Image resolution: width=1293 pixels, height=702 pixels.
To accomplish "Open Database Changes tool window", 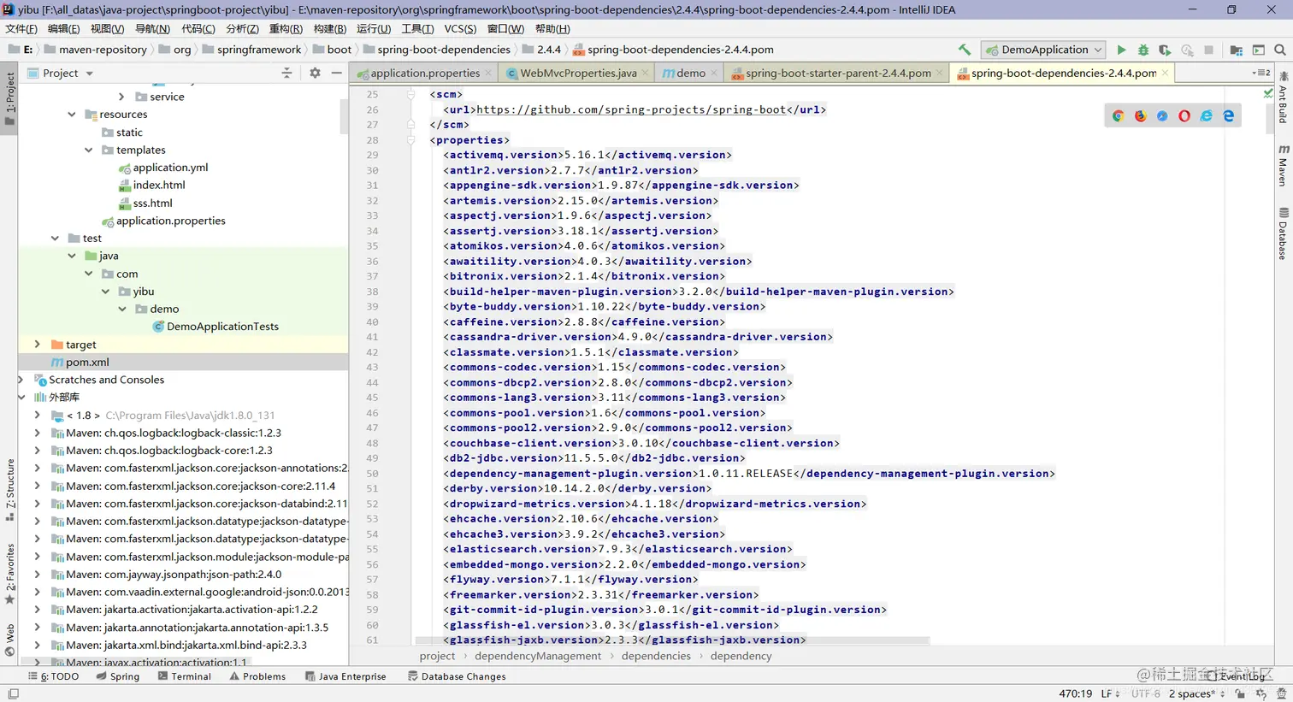I will pyautogui.click(x=457, y=676).
